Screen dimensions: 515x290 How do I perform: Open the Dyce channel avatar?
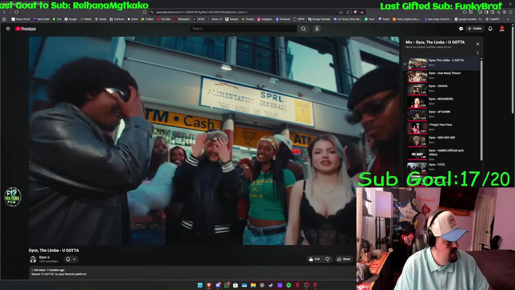(33, 259)
